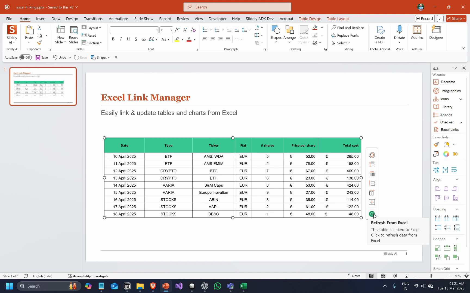Click the New Slide button
Image resolution: width=470 pixels, height=293 pixels.
(61, 34)
